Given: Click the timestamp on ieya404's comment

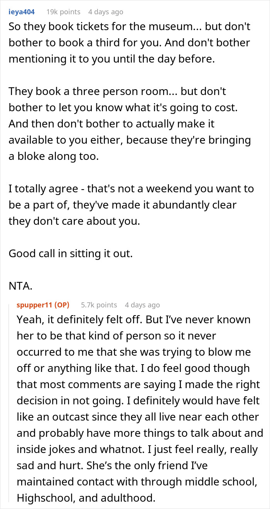Looking at the screenshot, I should pos(106,12).
